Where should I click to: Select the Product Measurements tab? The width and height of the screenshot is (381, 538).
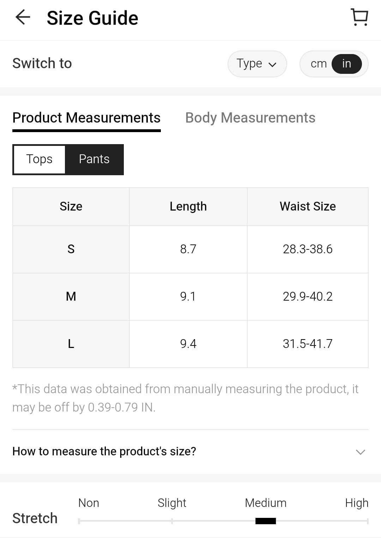(x=86, y=118)
